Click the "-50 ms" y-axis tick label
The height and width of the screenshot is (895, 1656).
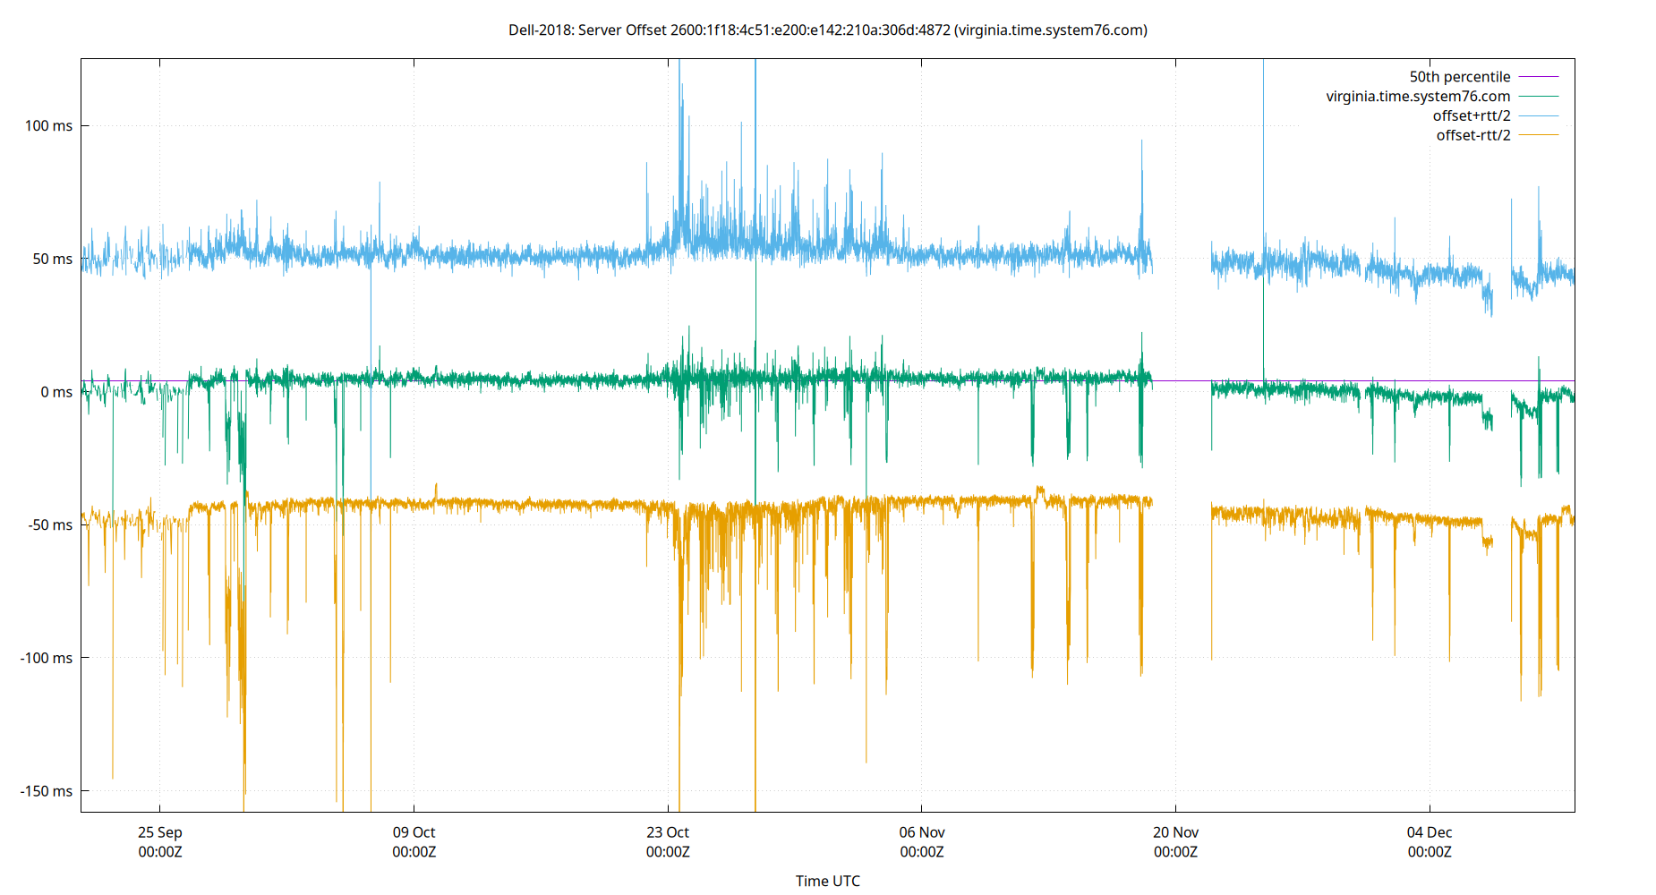click(x=48, y=526)
